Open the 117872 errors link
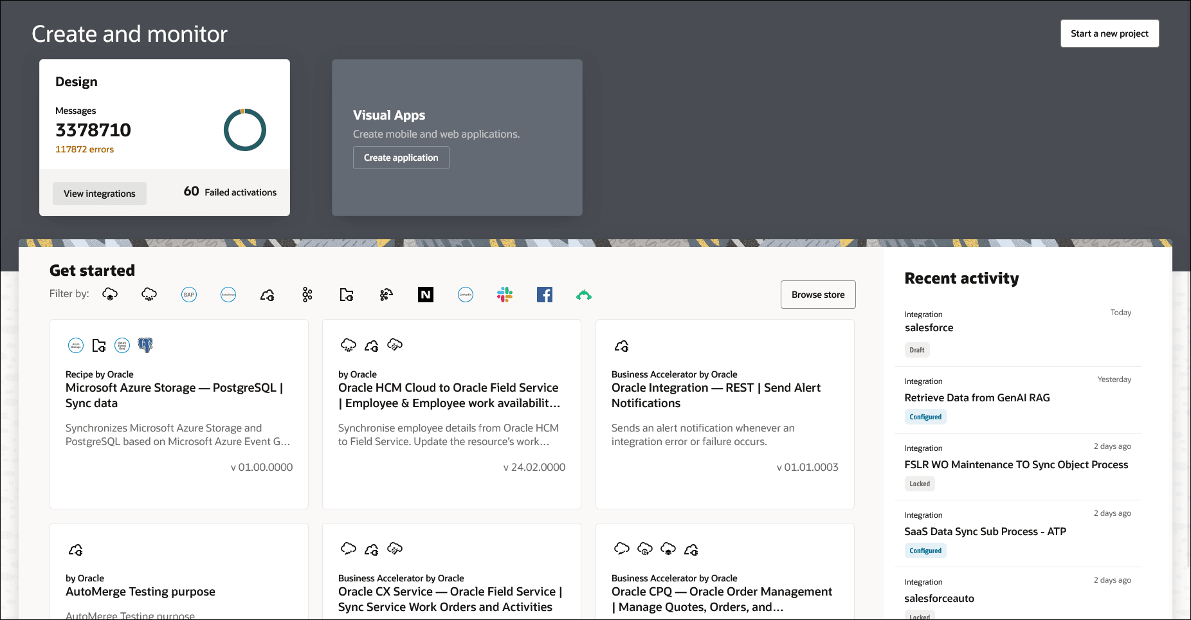The width and height of the screenshot is (1191, 620). click(x=84, y=149)
